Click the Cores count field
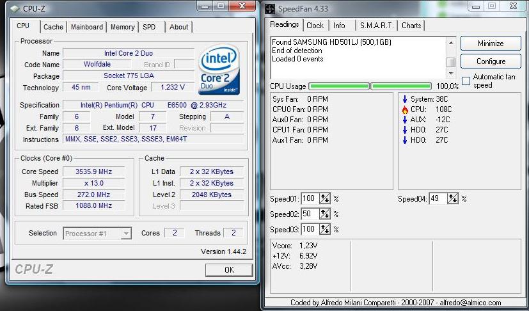The width and height of the screenshot is (529, 311). tap(175, 233)
